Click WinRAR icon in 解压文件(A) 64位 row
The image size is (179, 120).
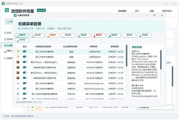tap(18, 62)
